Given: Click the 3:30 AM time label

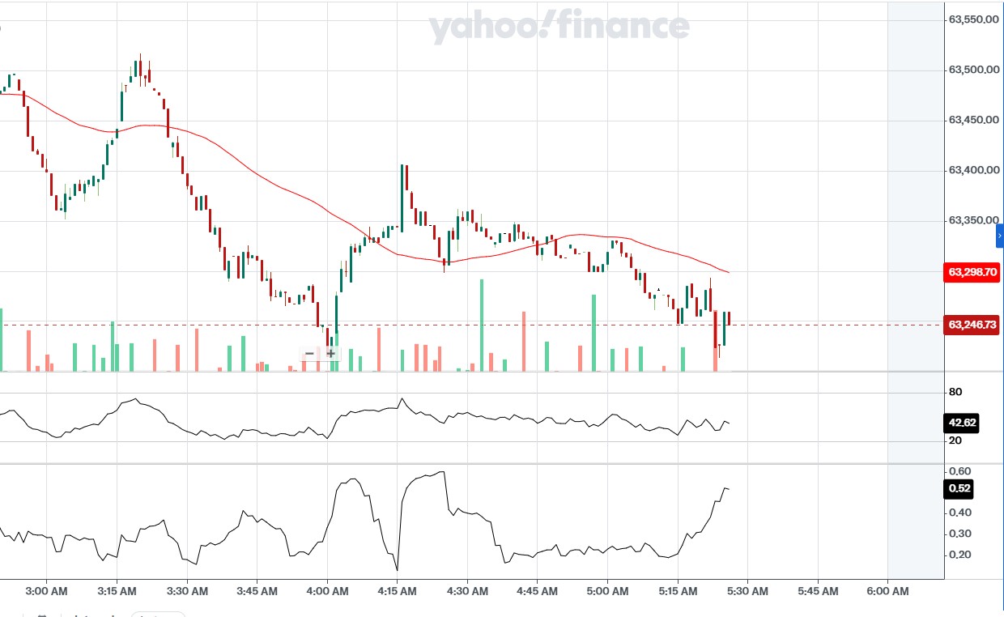Looking at the screenshot, I should [x=187, y=591].
